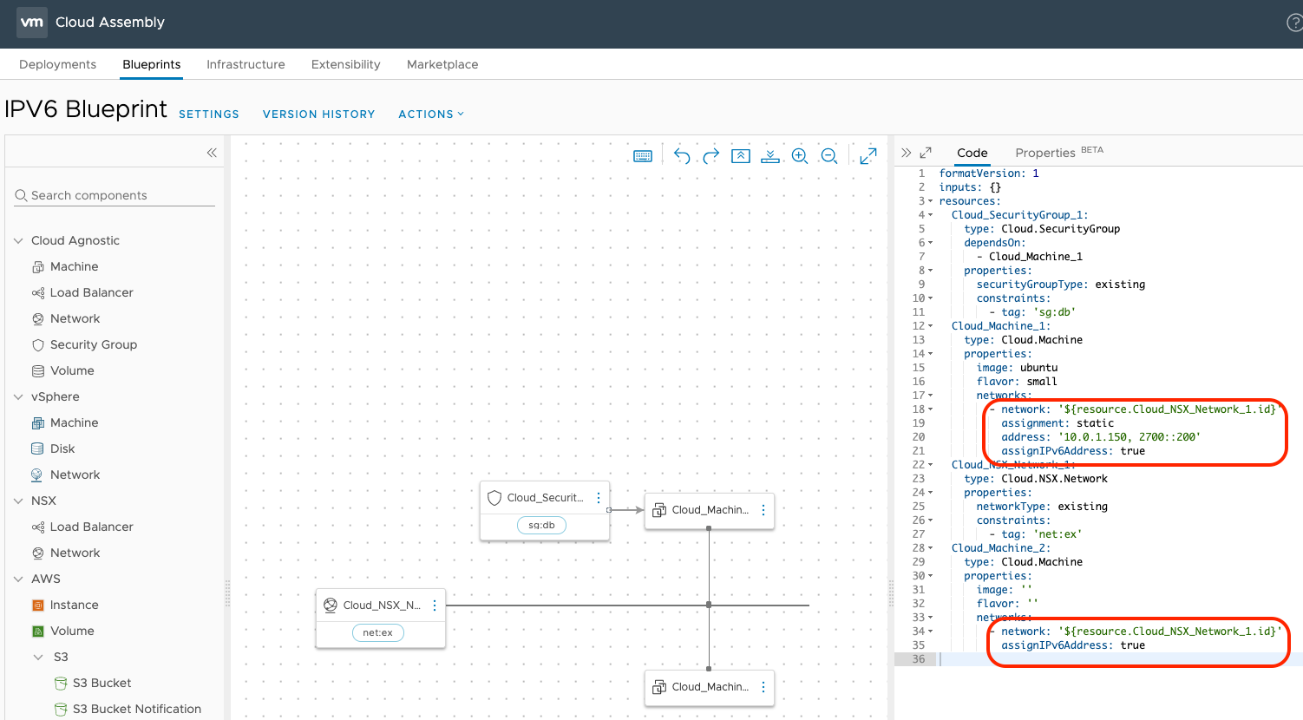Screen dimensions: 1303x720
Task: Collapse the Cloud Agnostic category
Action: (18, 240)
